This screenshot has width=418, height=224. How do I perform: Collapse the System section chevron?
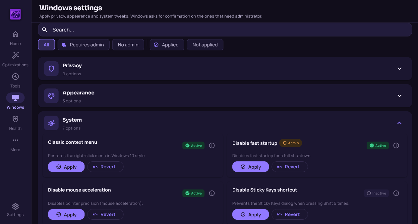coord(399,123)
